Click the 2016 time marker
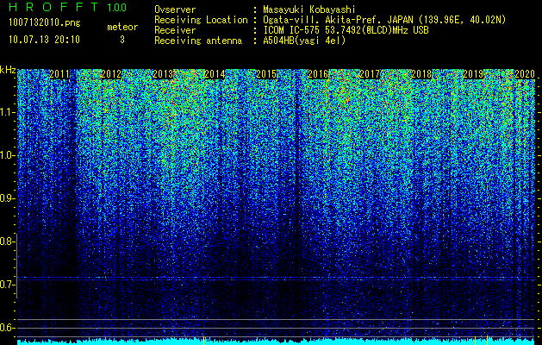This screenshot has width=542, height=345. coord(318,74)
